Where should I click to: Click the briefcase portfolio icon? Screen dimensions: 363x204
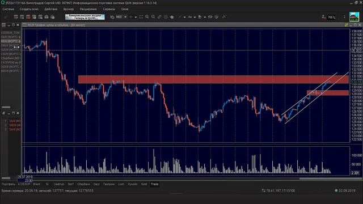[47, 17]
